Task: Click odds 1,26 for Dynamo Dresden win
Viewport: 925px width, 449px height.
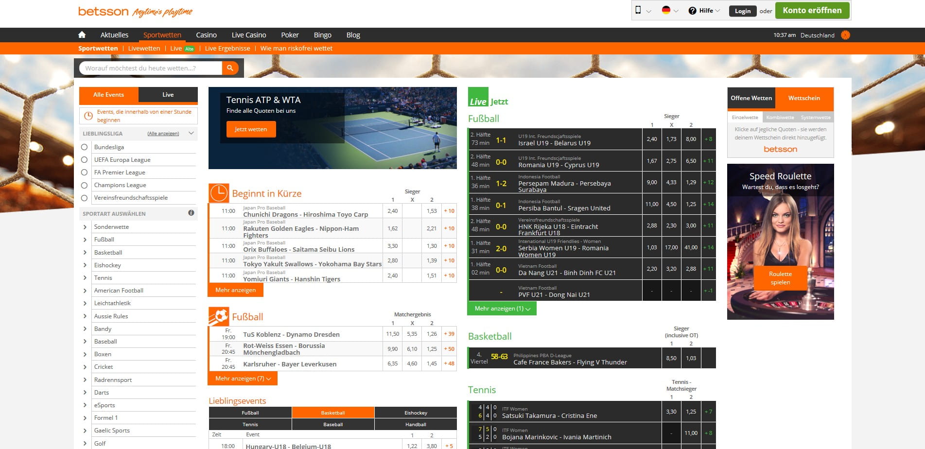Action: [x=432, y=334]
